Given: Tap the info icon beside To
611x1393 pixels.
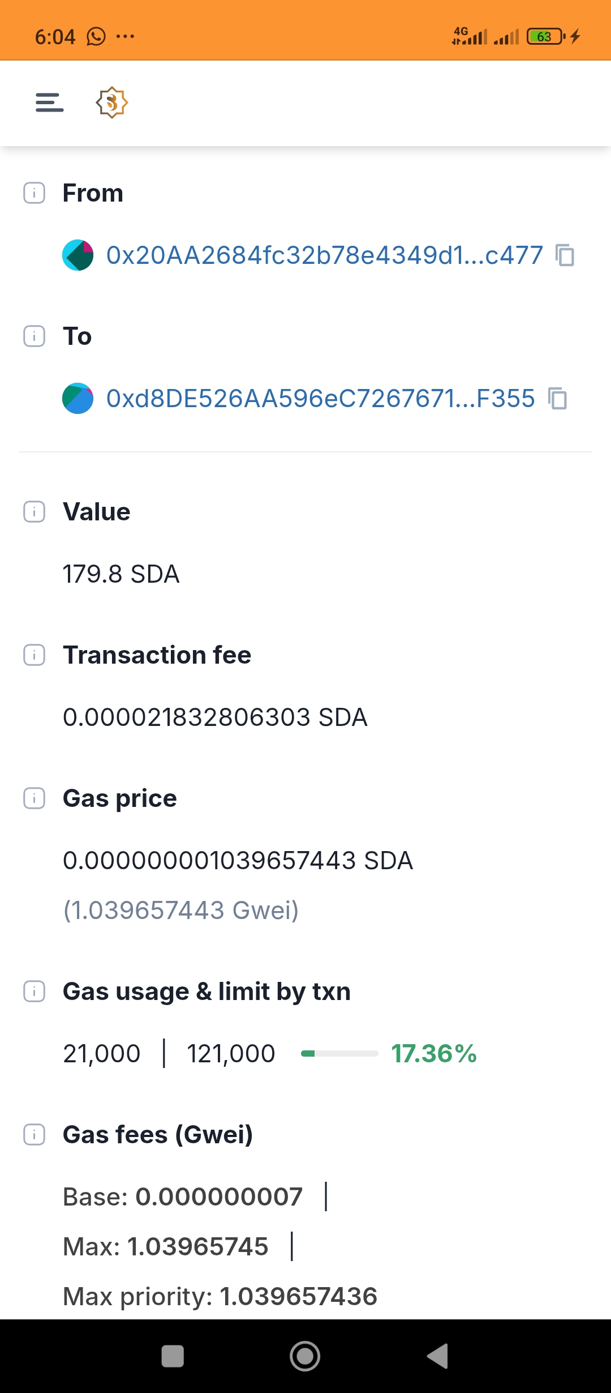Looking at the screenshot, I should 34,336.
